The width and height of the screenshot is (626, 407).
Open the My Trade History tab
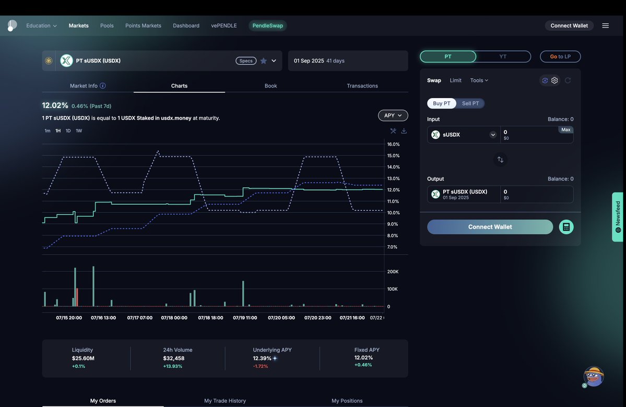pyautogui.click(x=225, y=401)
